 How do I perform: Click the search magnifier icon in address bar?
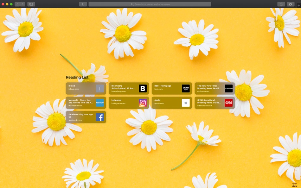point(132,4)
